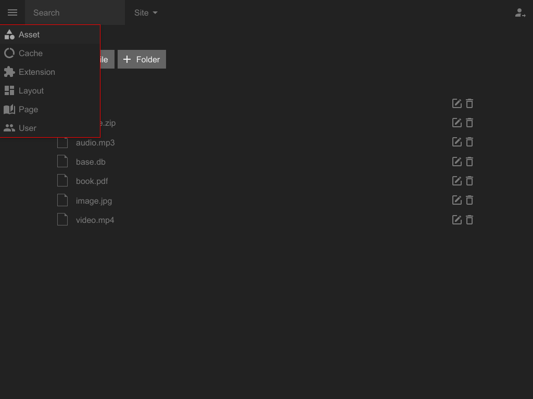The width and height of the screenshot is (533, 399).
Task: Select Asset from the navigation menu
Action: 29,35
